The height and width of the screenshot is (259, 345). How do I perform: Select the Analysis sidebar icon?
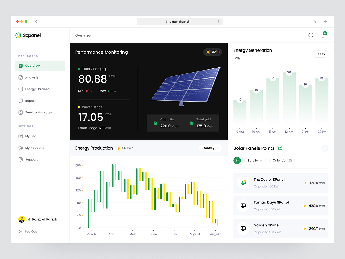(x=20, y=77)
